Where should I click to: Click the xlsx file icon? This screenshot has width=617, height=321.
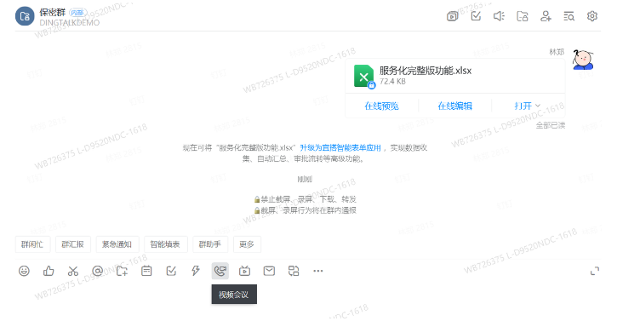tap(364, 76)
